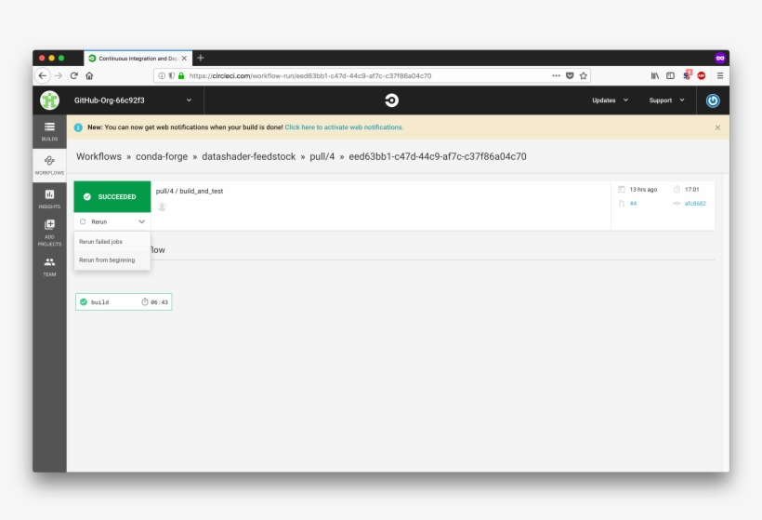Open the Team sidebar section
This screenshot has height=520, width=762.
point(49,266)
